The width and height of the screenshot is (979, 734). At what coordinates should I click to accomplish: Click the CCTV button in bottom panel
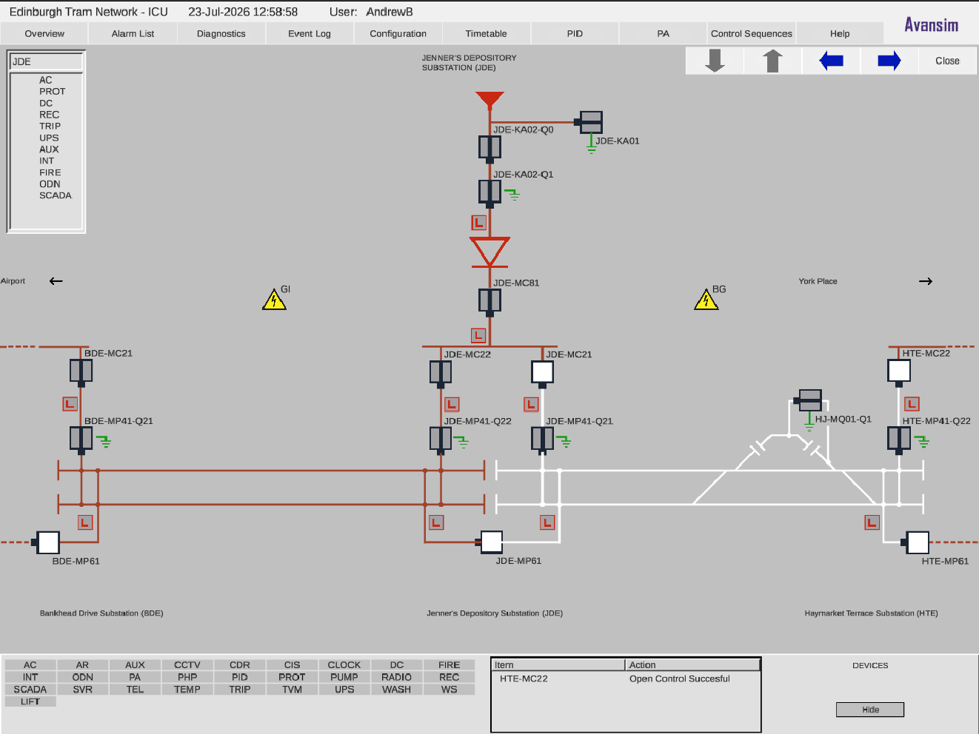[x=187, y=665]
